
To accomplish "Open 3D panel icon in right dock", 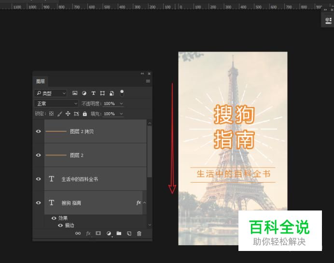I will [328, 20].
